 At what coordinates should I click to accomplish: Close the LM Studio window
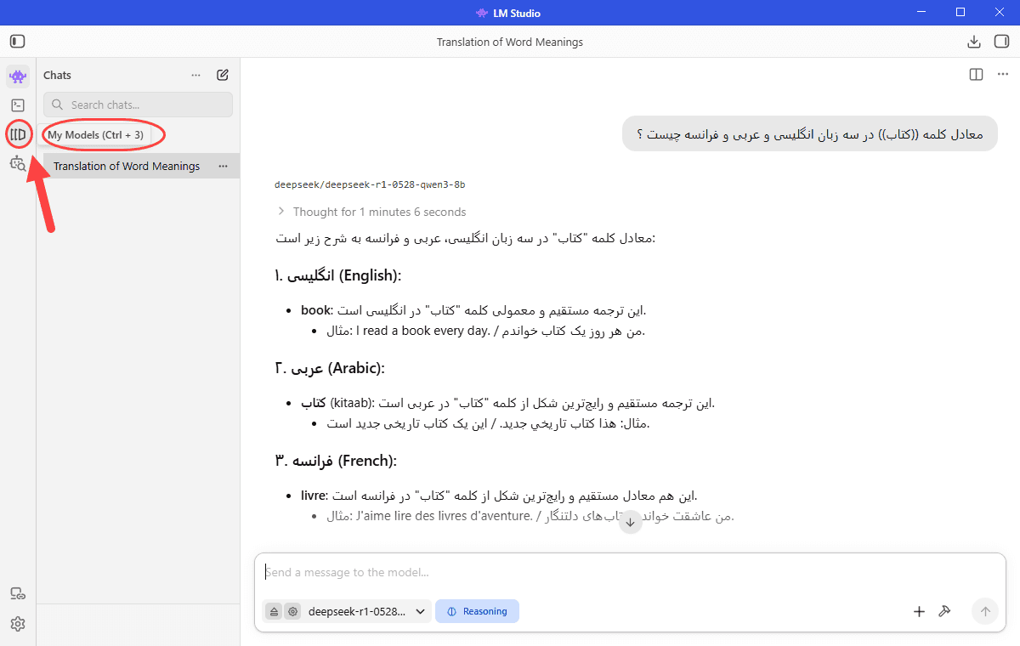pyautogui.click(x=1000, y=12)
